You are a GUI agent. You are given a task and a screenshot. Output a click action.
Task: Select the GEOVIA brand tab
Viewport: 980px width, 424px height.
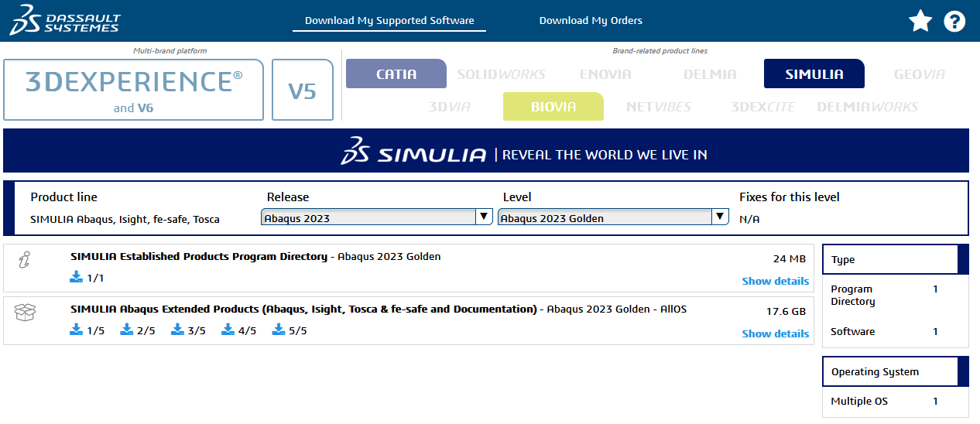click(x=920, y=74)
